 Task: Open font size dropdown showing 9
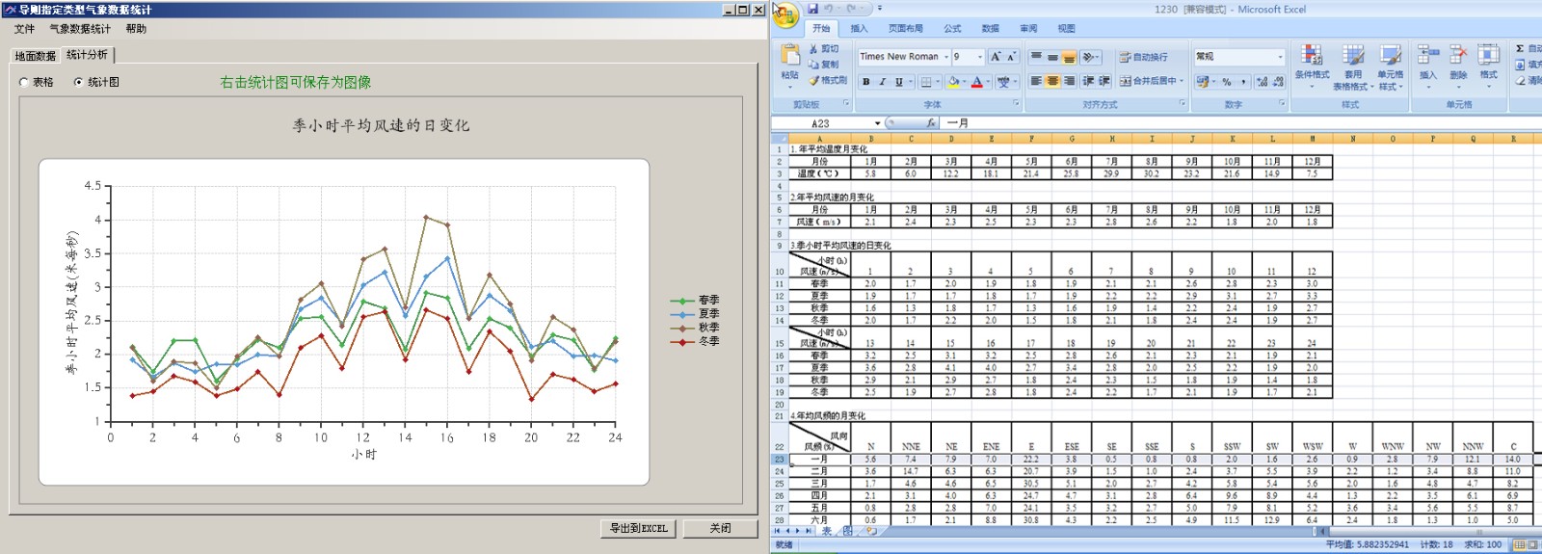pyautogui.click(x=980, y=57)
